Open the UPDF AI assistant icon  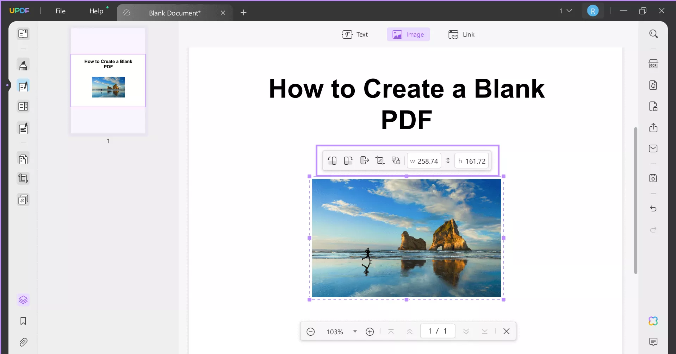(653, 321)
